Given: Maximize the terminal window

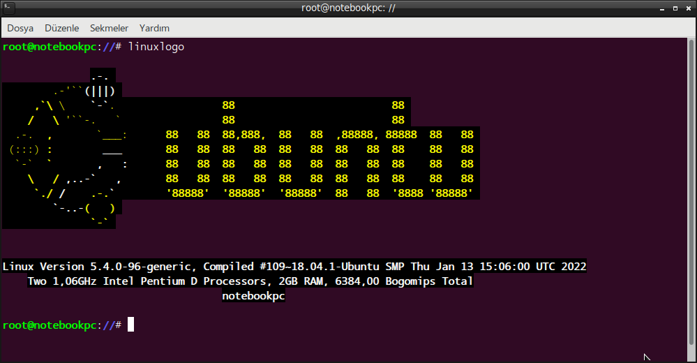Looking at the screenshot, I should click(x=675, y=8).
